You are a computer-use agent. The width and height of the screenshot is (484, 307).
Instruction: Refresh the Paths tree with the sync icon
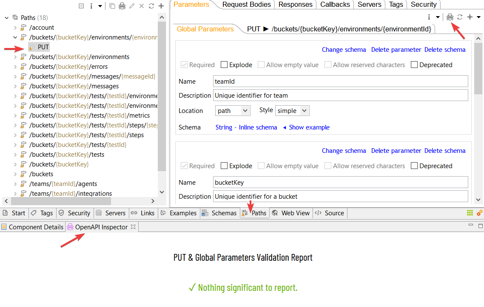(x=151, y=6)
